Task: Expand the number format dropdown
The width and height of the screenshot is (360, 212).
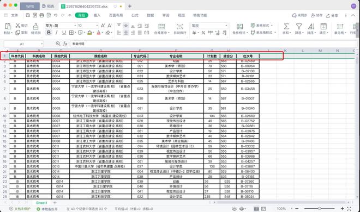Action: coord(226,26)
